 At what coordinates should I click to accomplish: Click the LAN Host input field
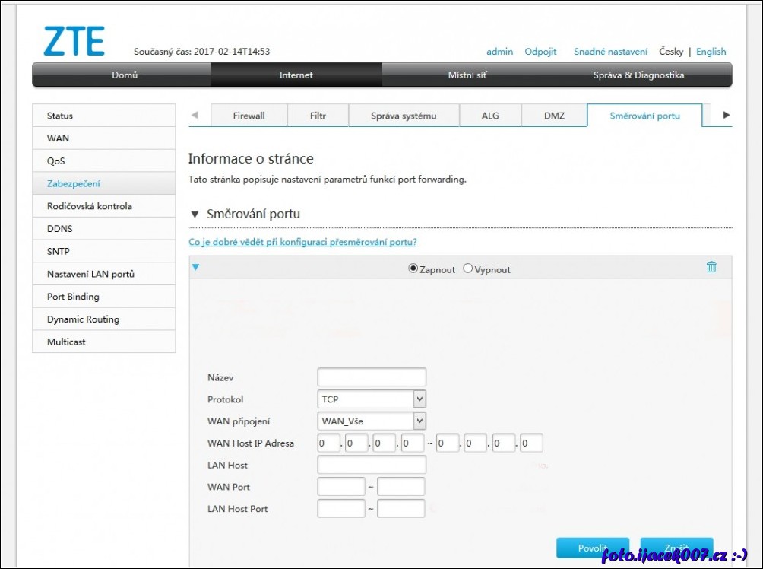tap(372, 465)
